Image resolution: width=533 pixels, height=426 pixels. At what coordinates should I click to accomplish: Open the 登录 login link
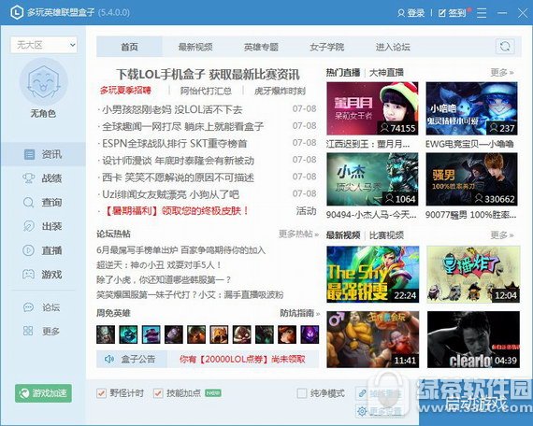411,13
